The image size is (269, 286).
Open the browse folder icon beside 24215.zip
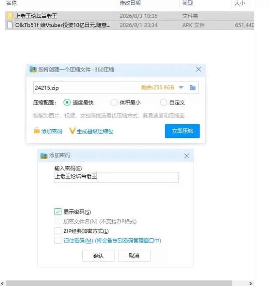point(193,88)
